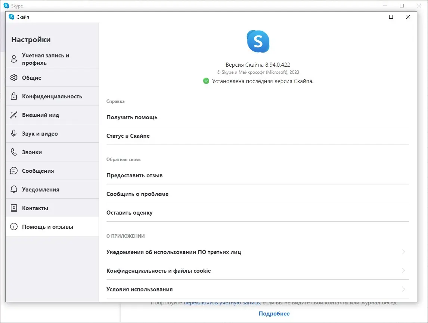Click the Установлена последняя версия Скайпа text
428x323 pixels.
point(263,81)
